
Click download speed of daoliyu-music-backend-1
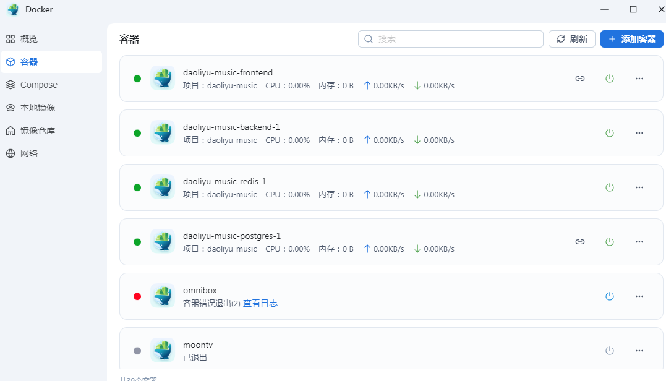434,140
